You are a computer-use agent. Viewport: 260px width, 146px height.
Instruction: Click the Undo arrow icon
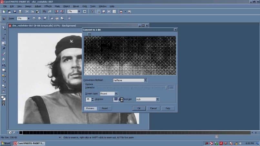pyautogui.click(x=45, y=12)
